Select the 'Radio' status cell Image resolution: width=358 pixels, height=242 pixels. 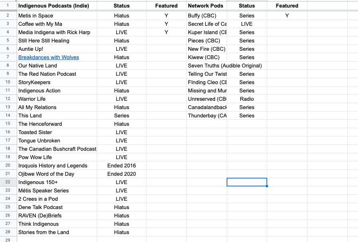pyautogui.click(x=247, y=99)
